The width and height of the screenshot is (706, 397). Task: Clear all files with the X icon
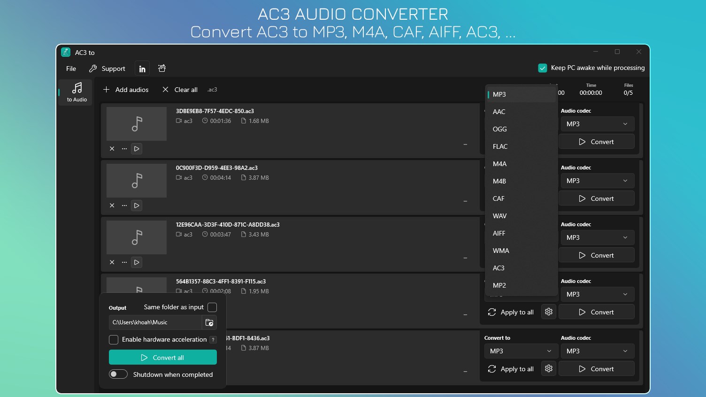coord(165,90)
